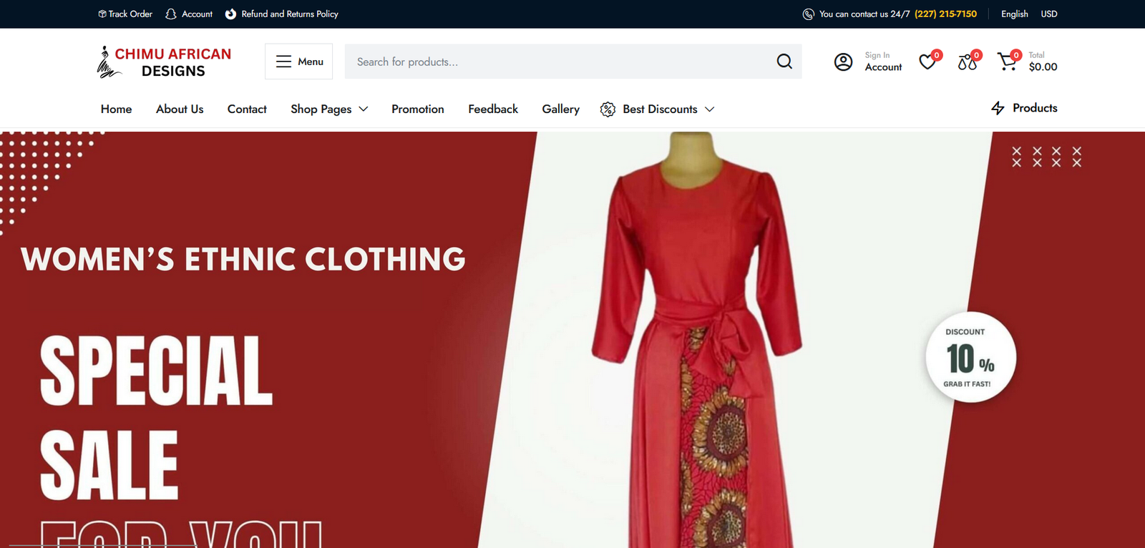Open the Gallery page

[561, 109]
